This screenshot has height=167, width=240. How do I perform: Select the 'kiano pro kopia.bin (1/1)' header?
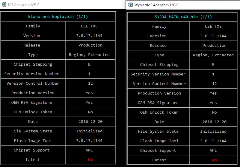click(58, 17)
